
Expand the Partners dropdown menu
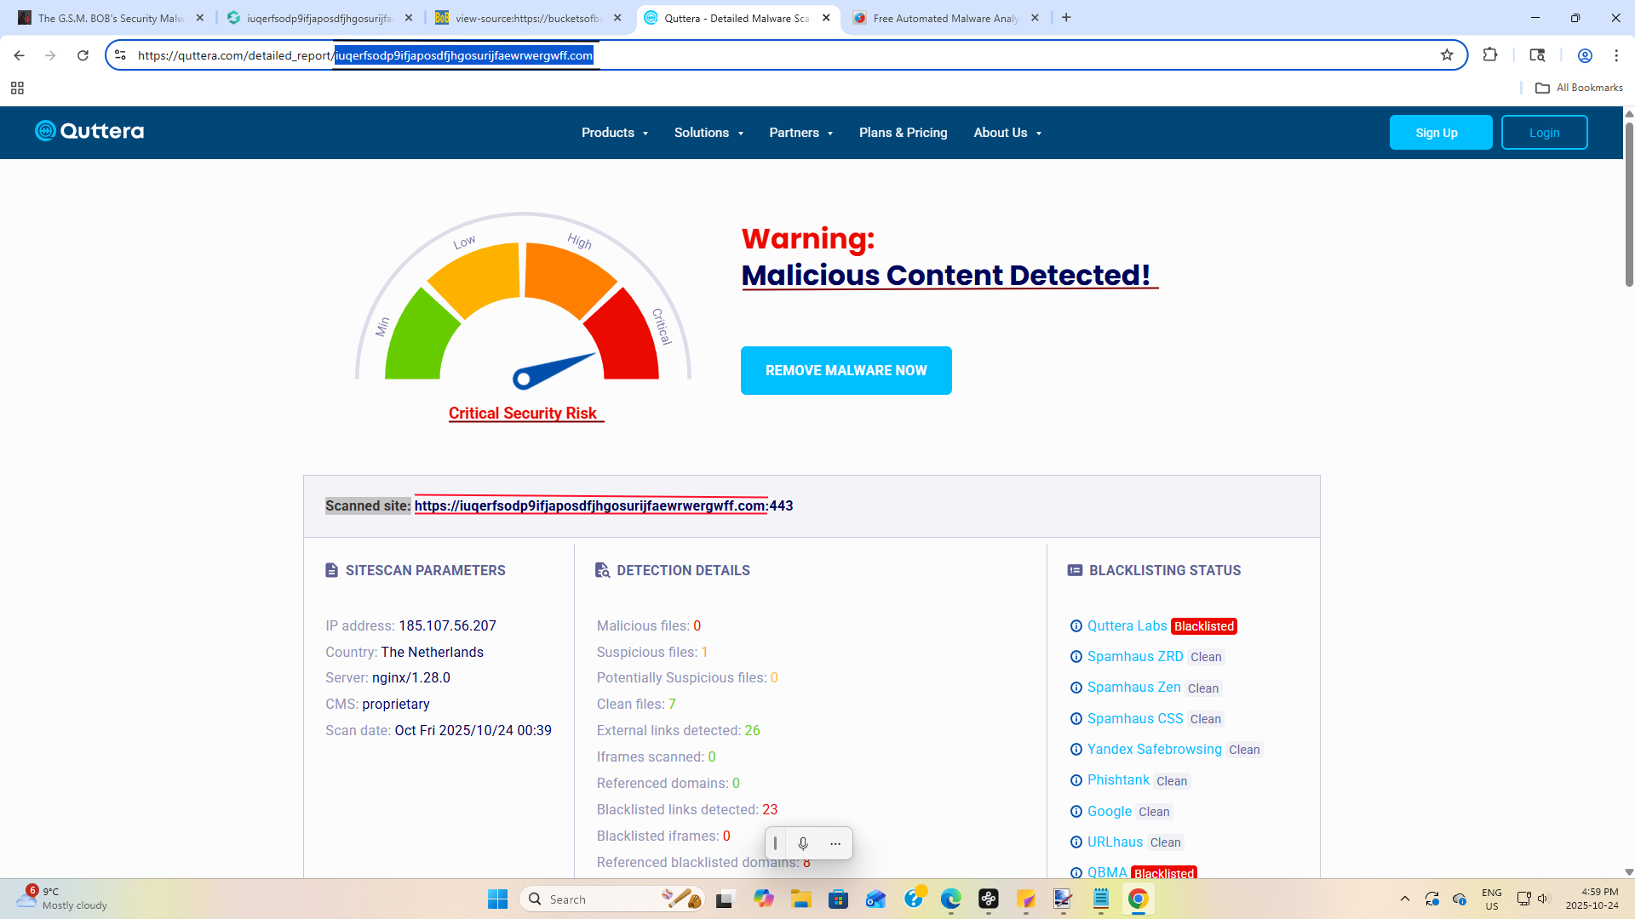(801, 133)
